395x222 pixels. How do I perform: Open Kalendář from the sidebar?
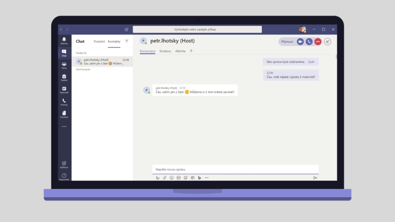[x=64, y=90]
